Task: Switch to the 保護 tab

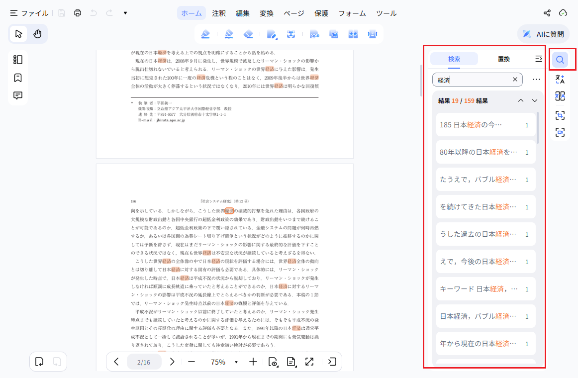Action: 321,13
